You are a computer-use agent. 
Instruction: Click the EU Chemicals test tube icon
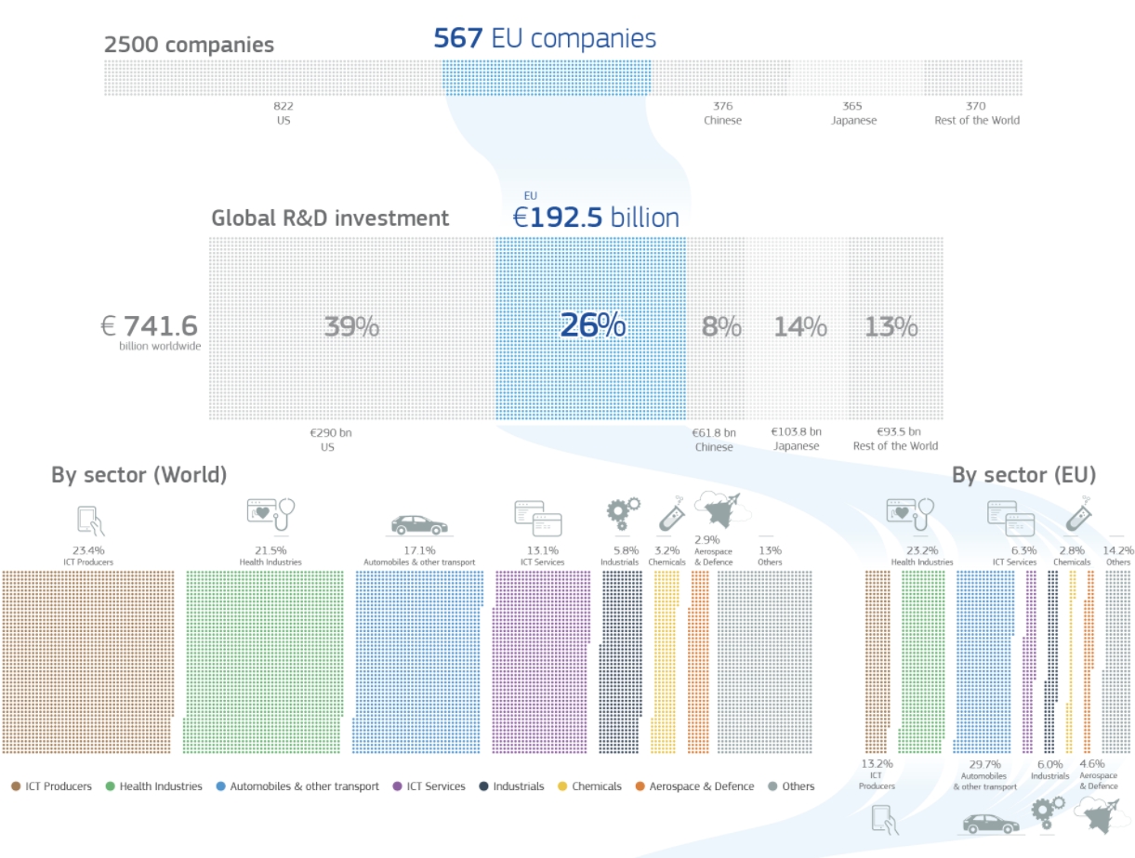(x=1077, y=513)
